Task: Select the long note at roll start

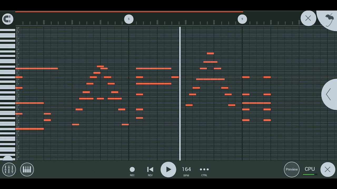Action: [x=37, y=69]
